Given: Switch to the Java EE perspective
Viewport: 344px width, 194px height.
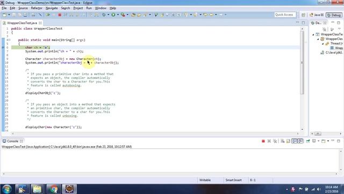Looking at the screenshot, I should (x=317, y=15).
